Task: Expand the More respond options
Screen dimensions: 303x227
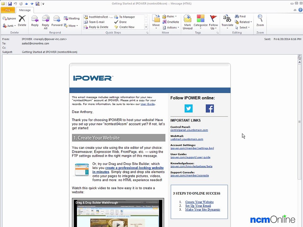Action: click(x=71, y=26)
